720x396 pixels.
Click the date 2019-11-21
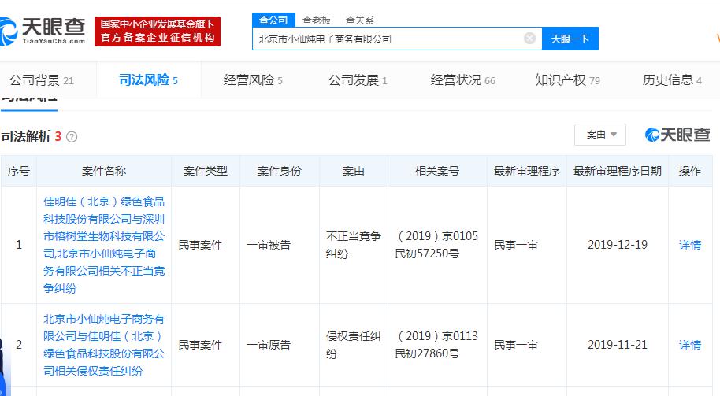coord(618,345)
